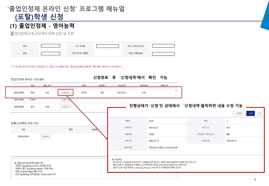The width and height of the screenshot is (269, 186).
Task: Click the GST Speaking 5등급 criteria line
Action: [x=35, y=174]
